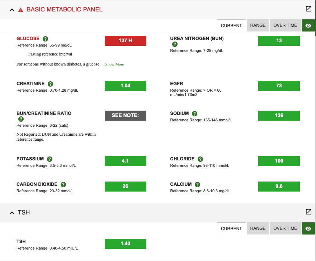The image size is (316, 261).
Task: Toggle eye visibility in Basic Metabolic Panel
Action: (x=308, y=25)
